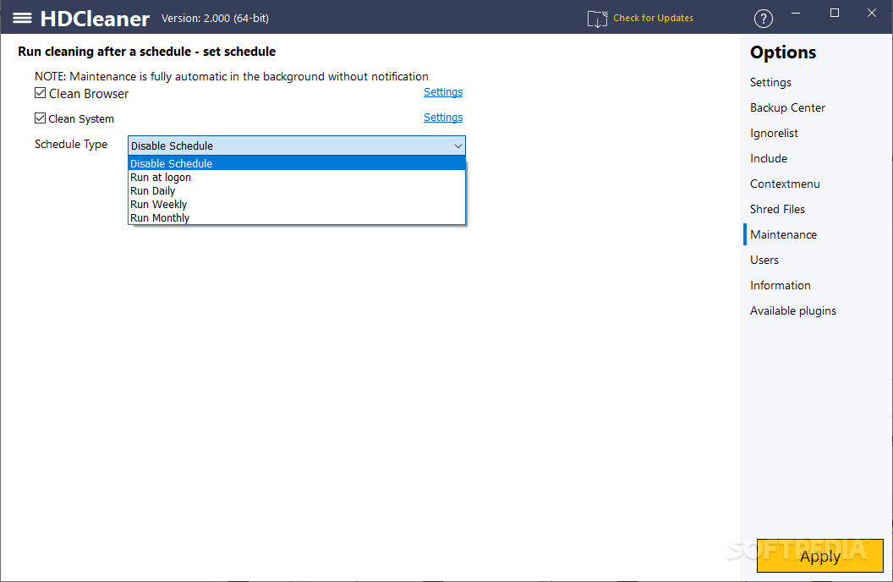This screenshot has height=582, width=893.
Task: Open Contextmenu option
Action: pyautogui.click(x=784, y=184)
